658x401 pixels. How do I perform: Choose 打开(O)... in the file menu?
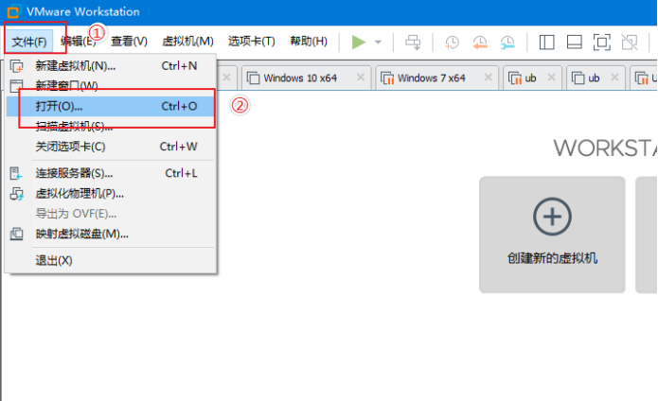click(111, 106)
